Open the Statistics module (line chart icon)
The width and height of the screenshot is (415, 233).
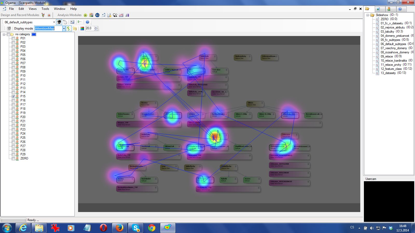(x=121, y=15)
